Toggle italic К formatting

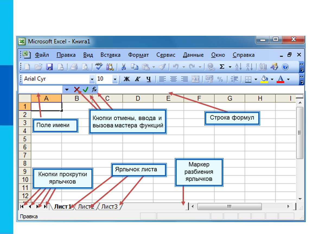click(138, 79)
